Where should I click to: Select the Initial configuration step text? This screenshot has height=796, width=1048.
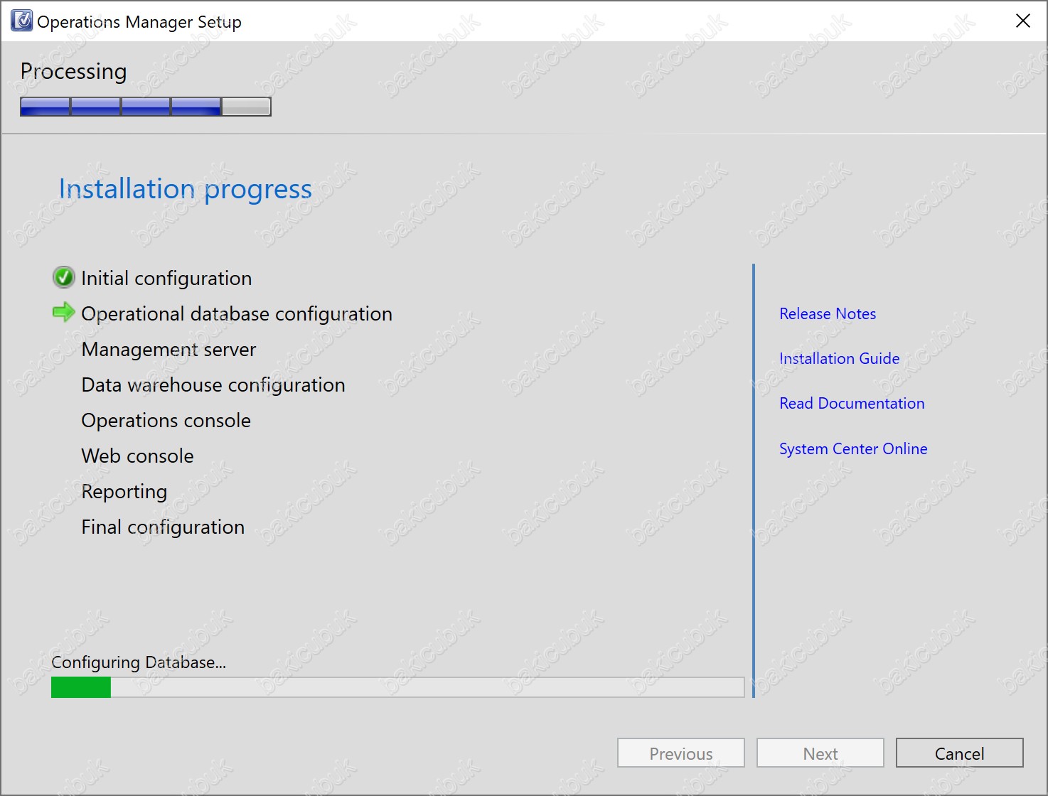(166, 278)
